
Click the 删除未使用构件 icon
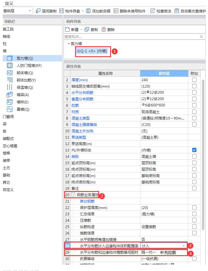116,11
